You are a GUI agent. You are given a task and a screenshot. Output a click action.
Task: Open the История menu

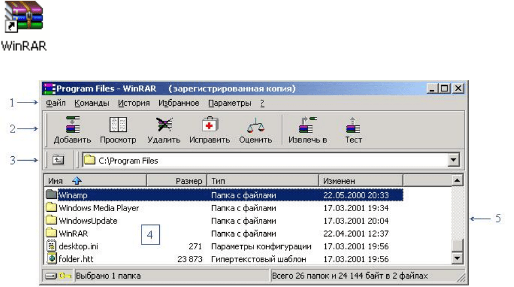tap(134, 103)
